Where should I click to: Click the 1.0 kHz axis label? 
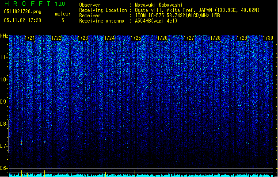4,80
